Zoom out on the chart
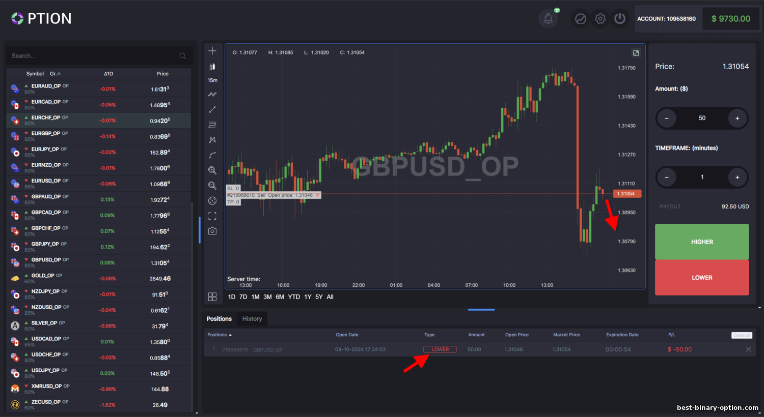 tap(212, 186)
